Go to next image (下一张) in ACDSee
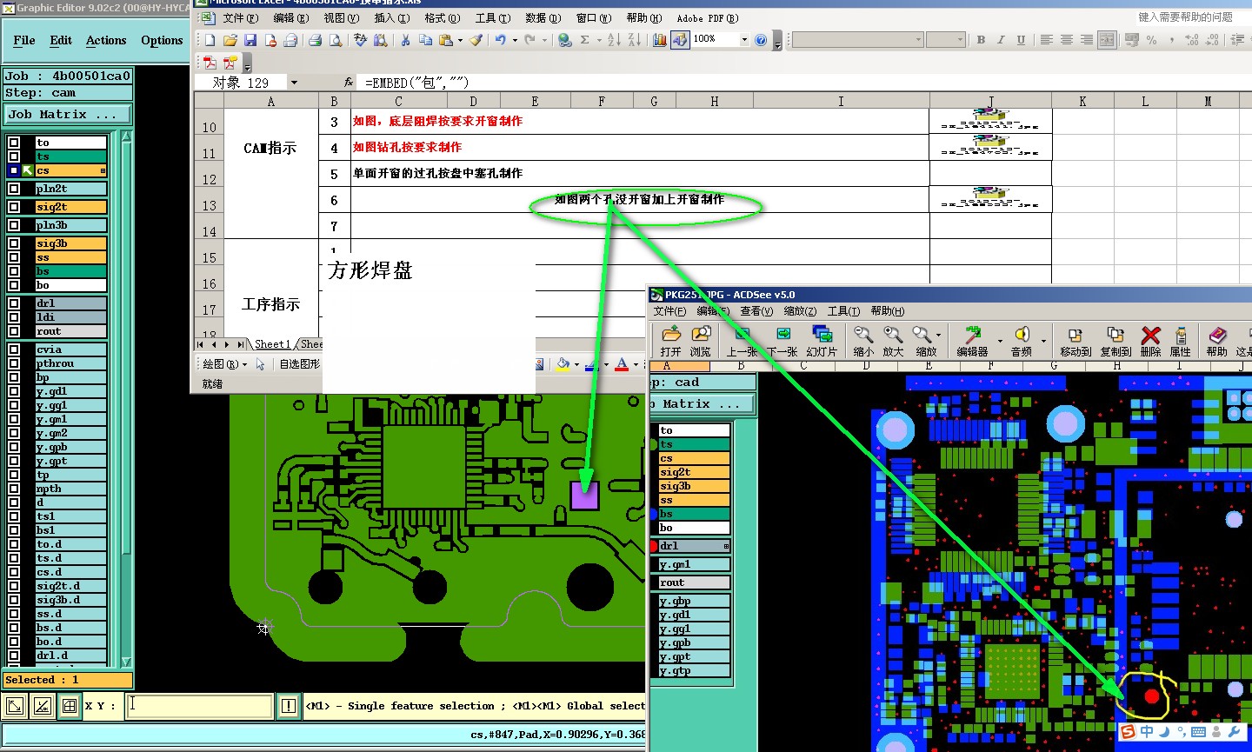Viewport: 1252px width, 752px height. pos(782,341)
